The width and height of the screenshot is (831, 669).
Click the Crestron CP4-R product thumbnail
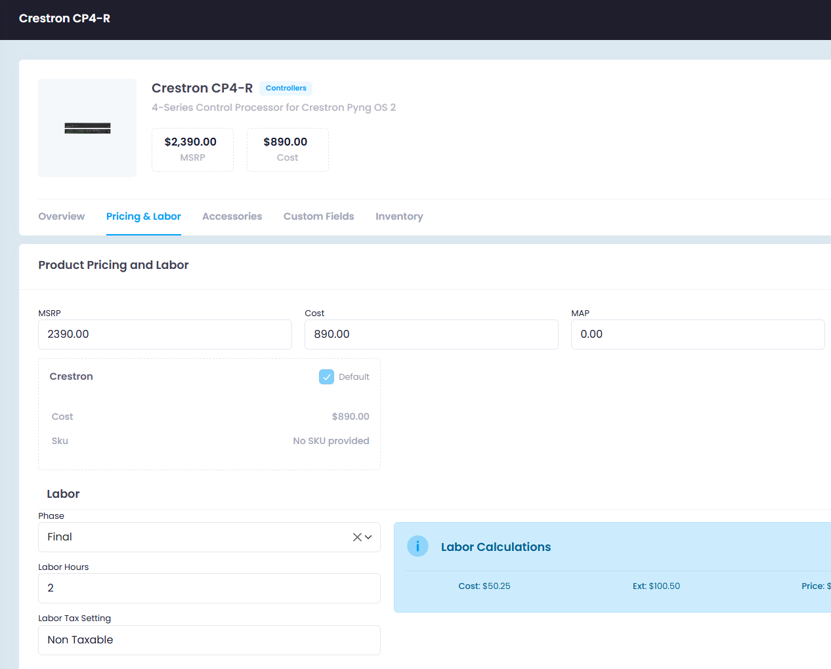tap(87, 128)
